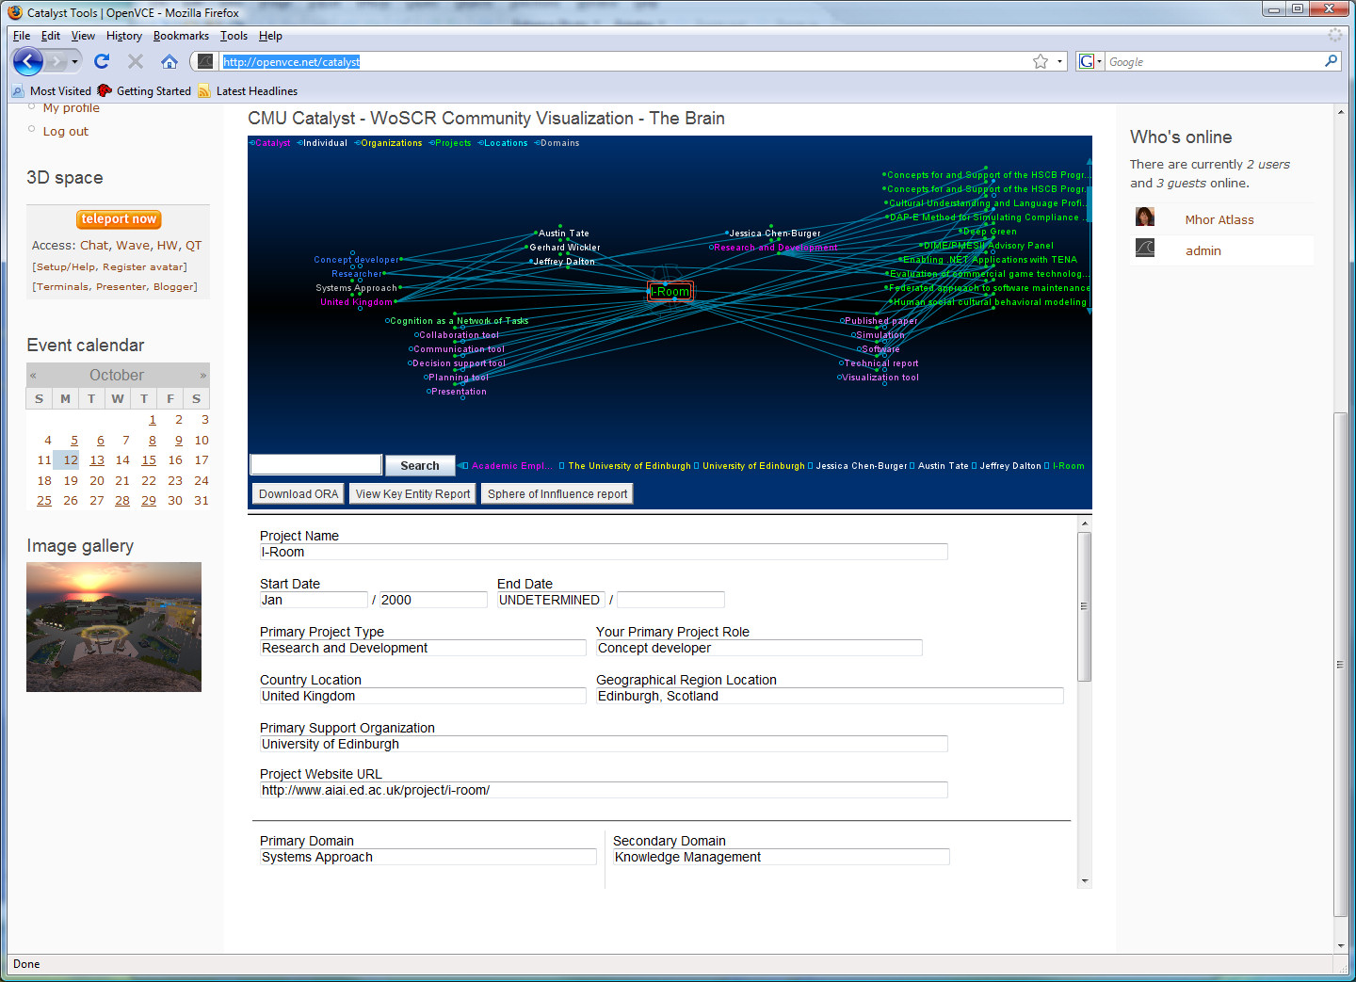Viewport: 1356px width, 982px height.
Task: Go to previous calendar month arrow
Action: point(33,375)
